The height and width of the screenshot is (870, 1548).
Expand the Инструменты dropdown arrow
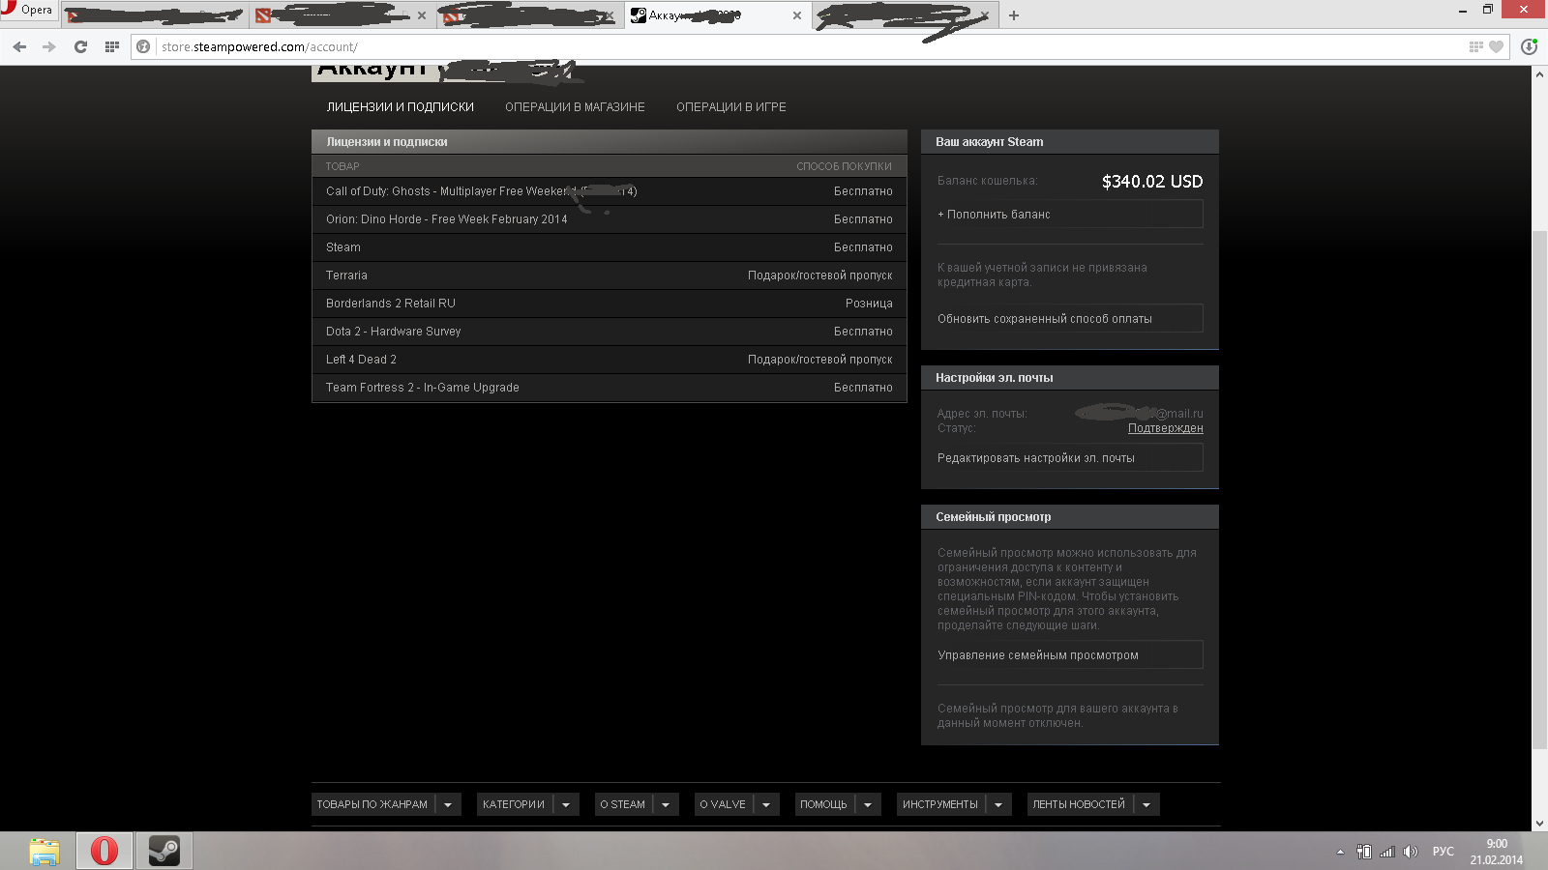[998, 804]
